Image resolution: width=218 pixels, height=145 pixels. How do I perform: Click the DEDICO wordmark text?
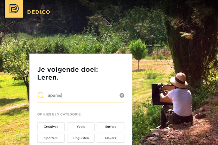click(x=39, y=12)
